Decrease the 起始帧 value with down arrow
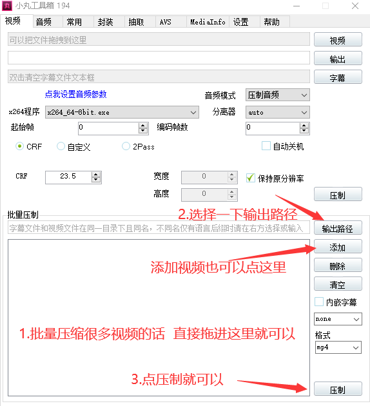370x406 pixels. (x=143, y=131)
